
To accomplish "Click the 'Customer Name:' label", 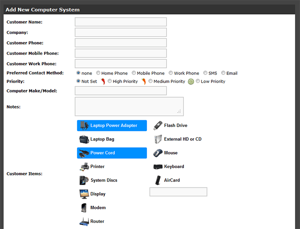I will tap(24, 22).
